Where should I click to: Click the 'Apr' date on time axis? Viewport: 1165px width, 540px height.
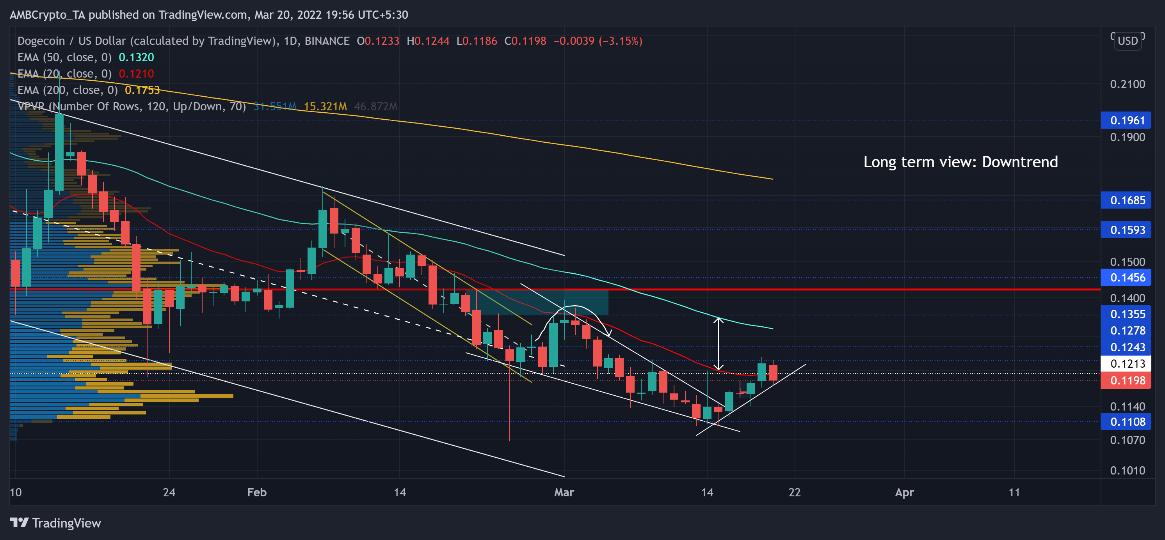[905, 492]
